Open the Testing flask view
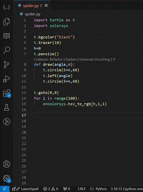The width and height of the screenshot is (143, 192). pyautogui.click(x=6, y=107)
